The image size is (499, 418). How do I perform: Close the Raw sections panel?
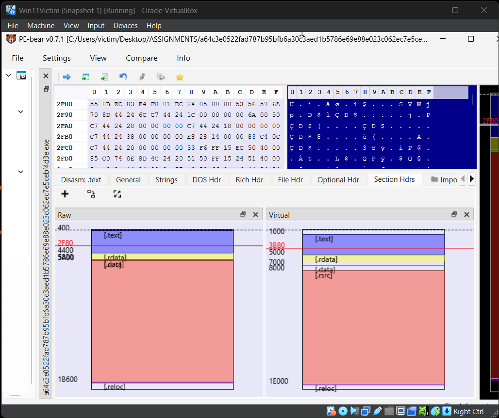[255, 215]
